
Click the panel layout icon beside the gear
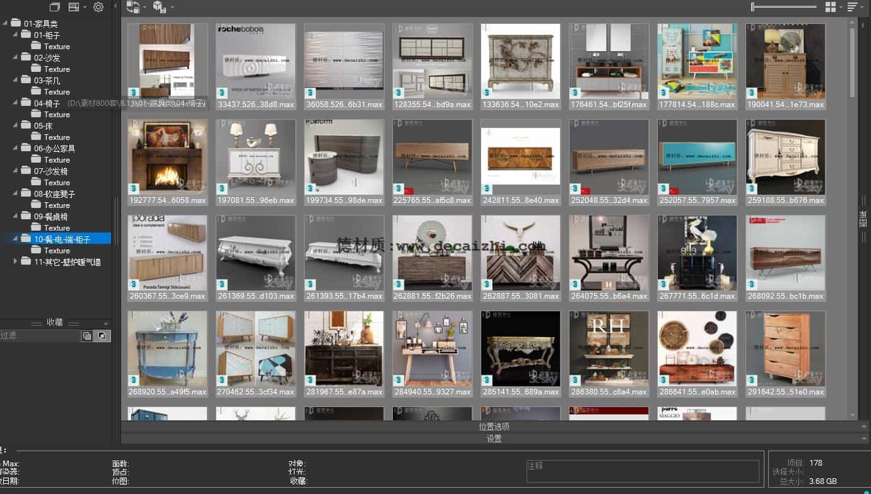74,7
